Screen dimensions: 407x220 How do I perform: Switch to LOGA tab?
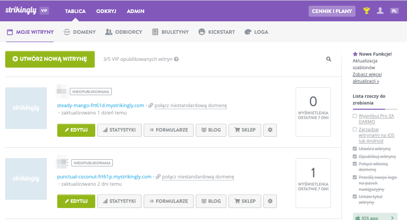click(257, 32)
